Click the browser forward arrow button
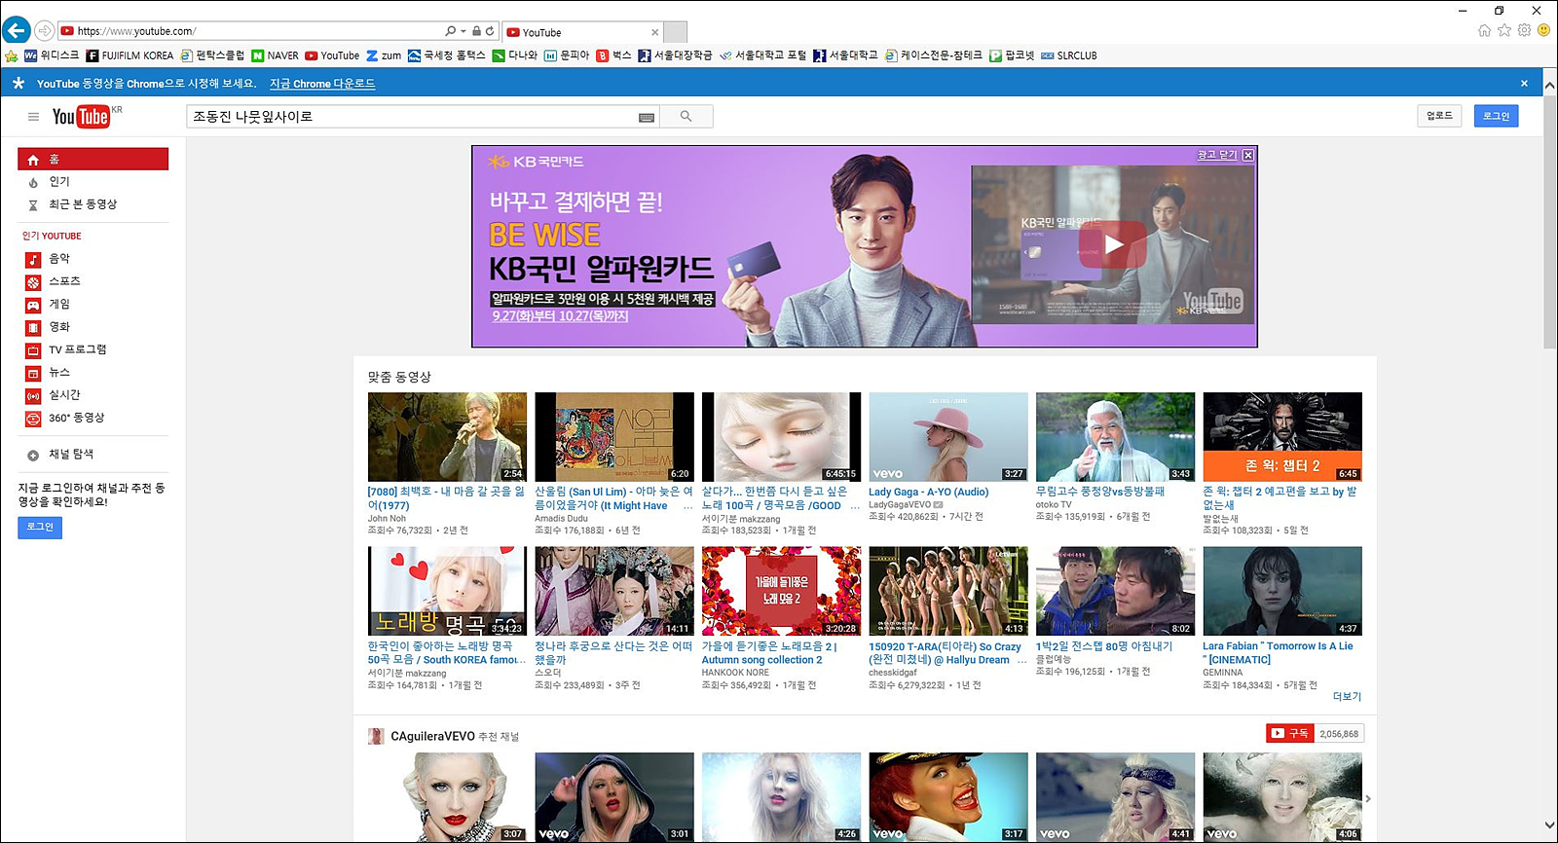Screen dimensions: 1558x843 [x=45, y=31]
